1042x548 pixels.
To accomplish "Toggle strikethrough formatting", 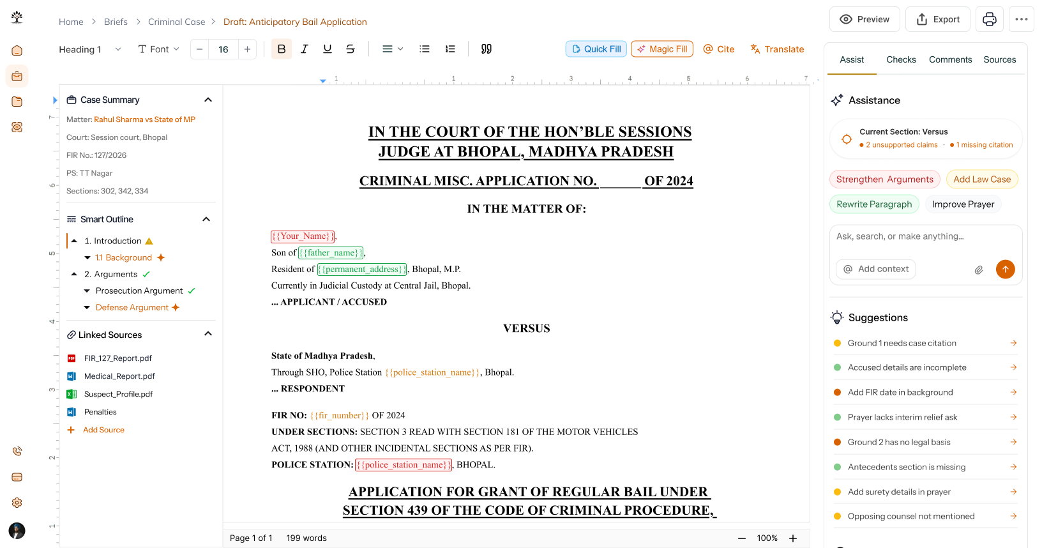I will point(351,49).
